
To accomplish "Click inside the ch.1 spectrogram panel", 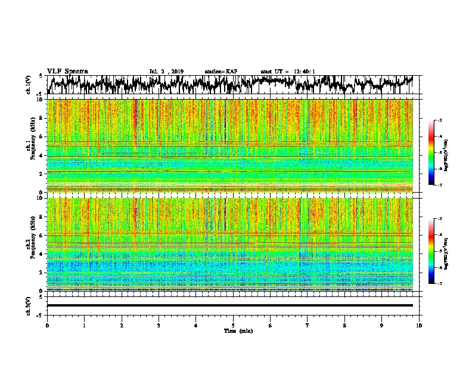I will tap(230, 146).
